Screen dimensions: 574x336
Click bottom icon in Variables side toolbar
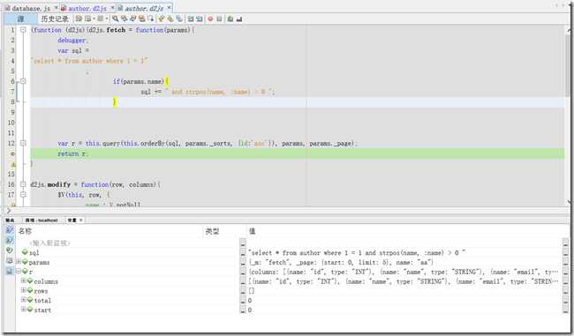(x=10, y=271)
